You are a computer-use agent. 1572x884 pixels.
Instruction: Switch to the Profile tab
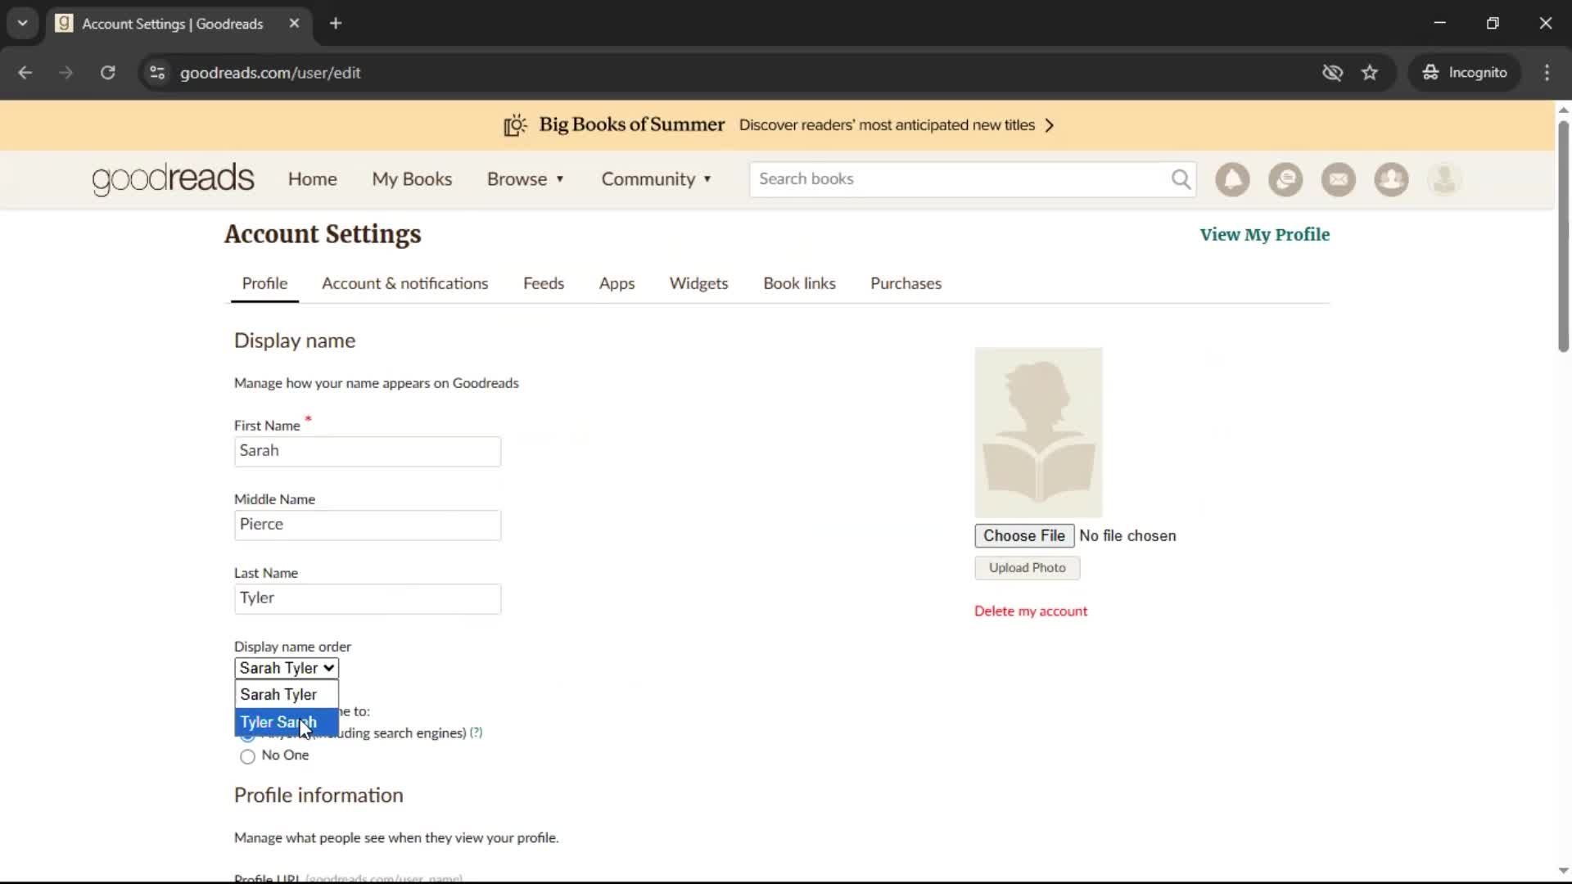pyautogui.click(x=264, y=284)
